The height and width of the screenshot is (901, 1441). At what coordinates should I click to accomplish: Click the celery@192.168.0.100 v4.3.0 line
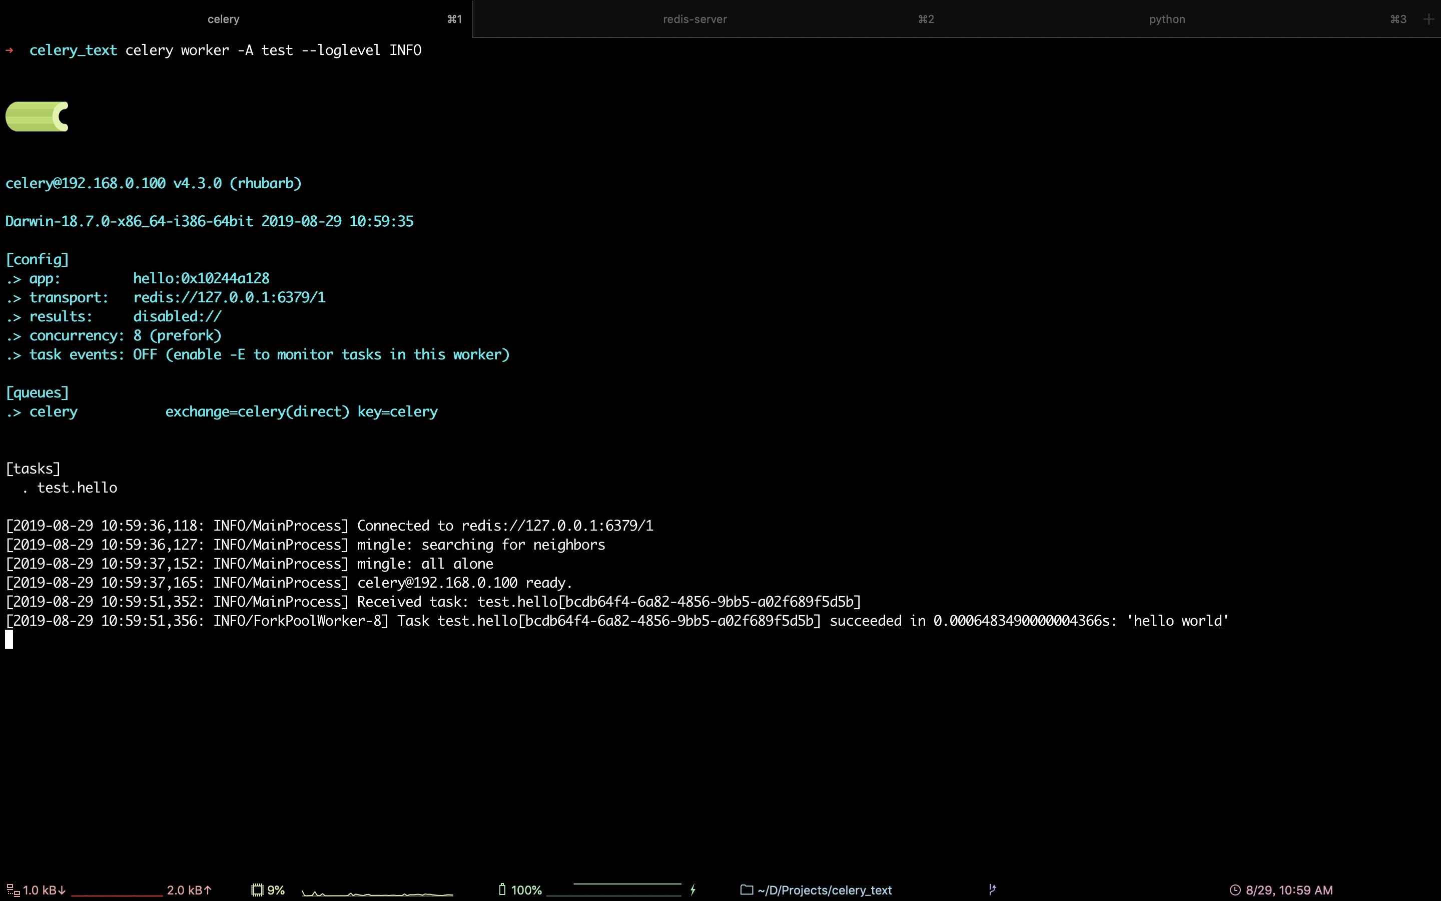click(154, 183)
